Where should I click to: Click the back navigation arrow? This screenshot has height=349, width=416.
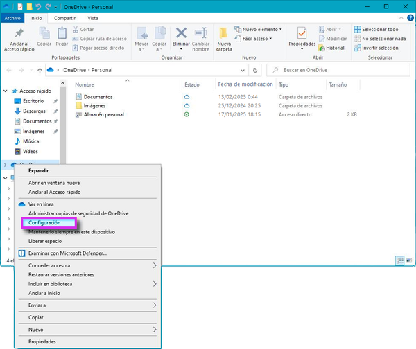9,70
